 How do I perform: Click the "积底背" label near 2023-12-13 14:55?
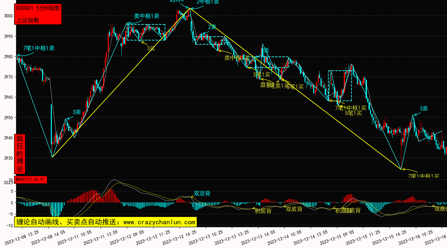(263, 211)
